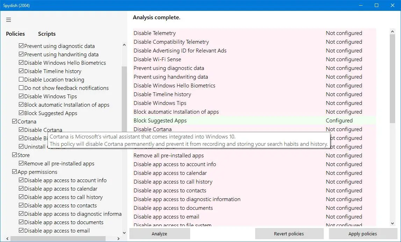Open the hamburger menu

pyautogui.click(x=9, y=20)
